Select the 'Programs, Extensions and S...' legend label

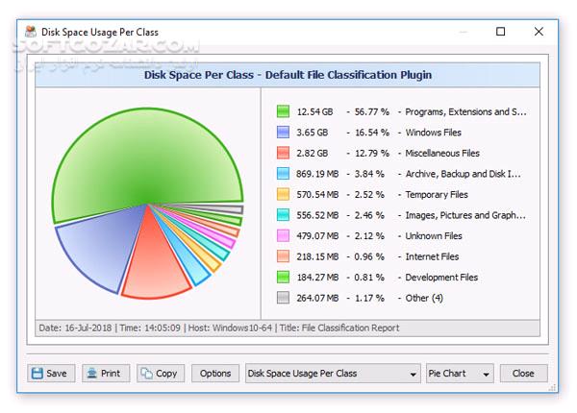465,111
